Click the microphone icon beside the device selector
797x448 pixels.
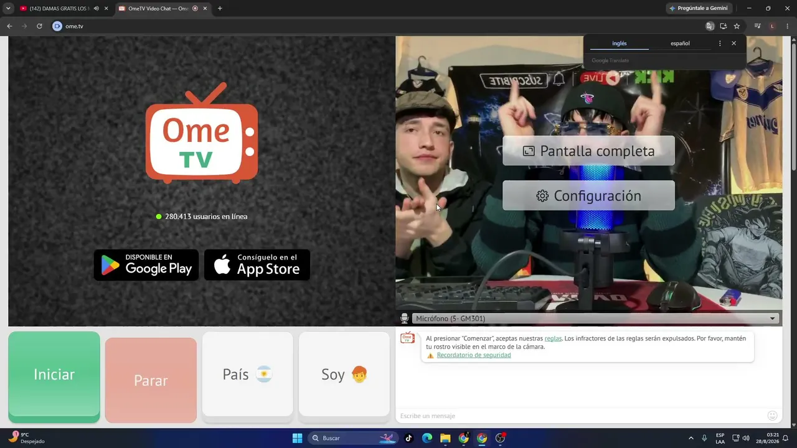point(405,319)
